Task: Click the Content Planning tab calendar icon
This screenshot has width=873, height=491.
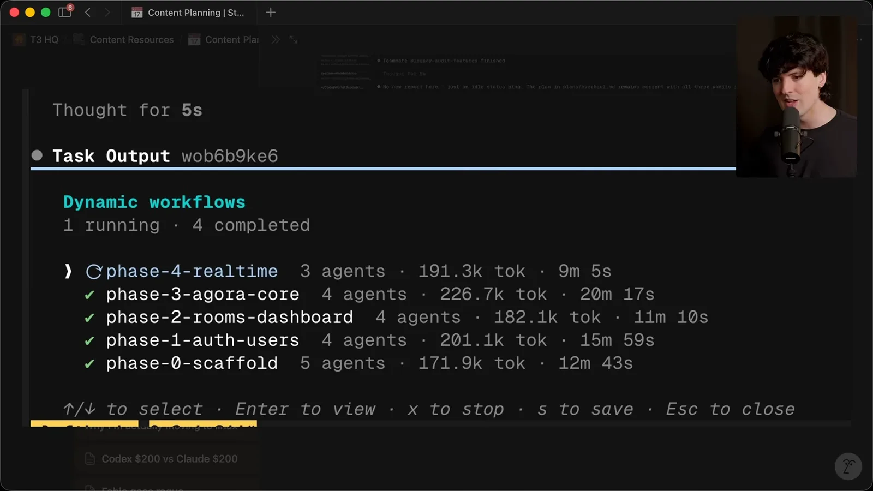Action: click(137, 13)
